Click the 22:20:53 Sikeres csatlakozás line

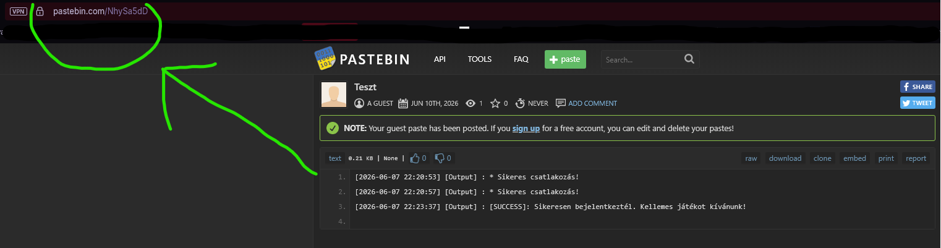tap(467, 177)
